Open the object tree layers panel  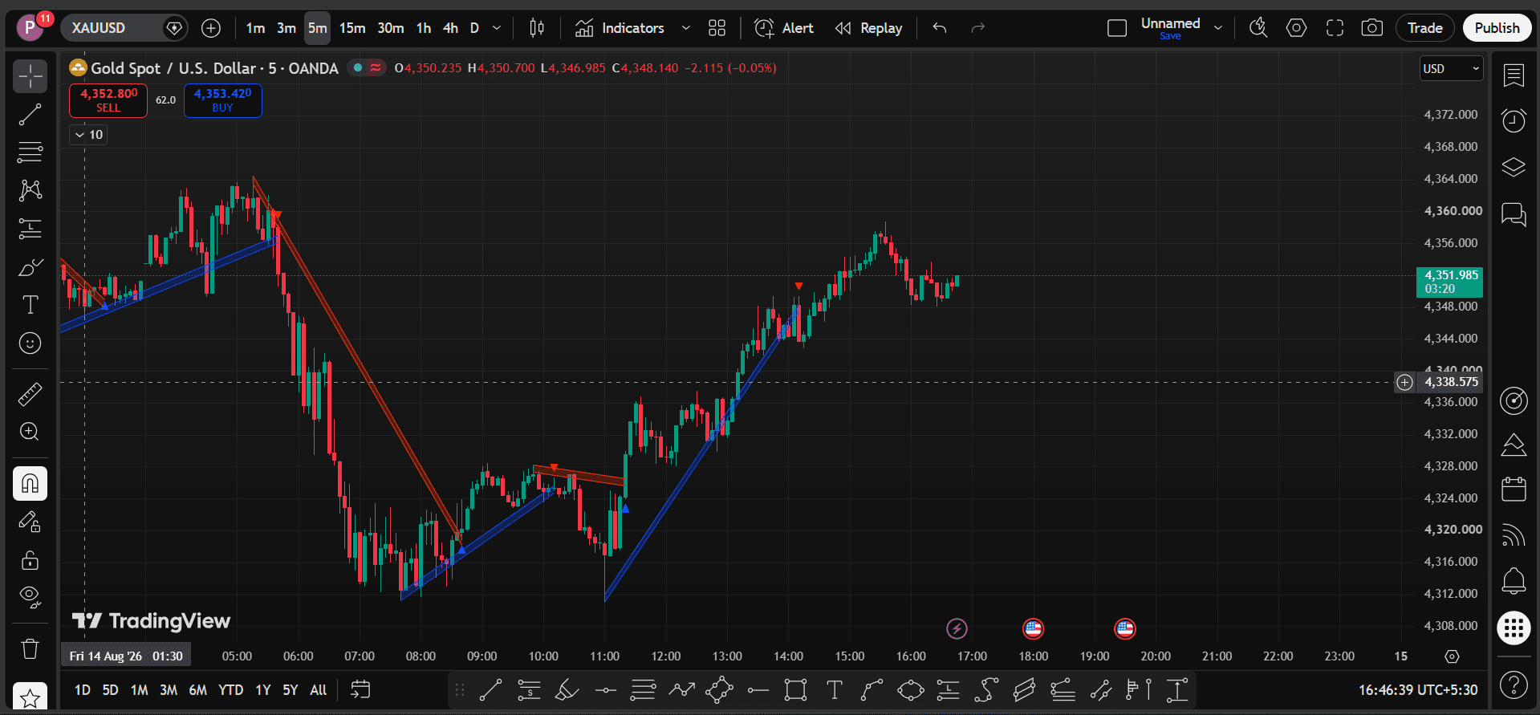[x=1514, y=167]
